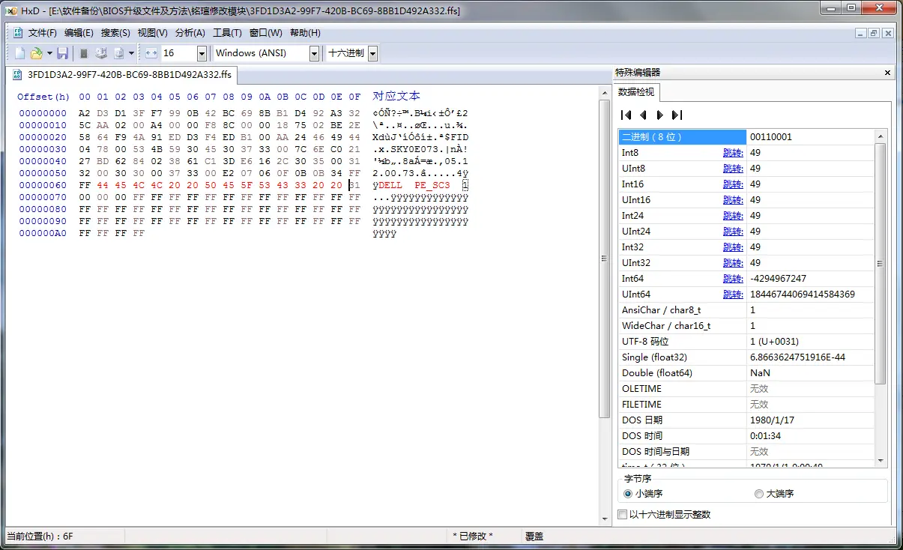This screenshot has height=550, width=903.
Task: Click the file tab's document icon
Action: (18, 75)
